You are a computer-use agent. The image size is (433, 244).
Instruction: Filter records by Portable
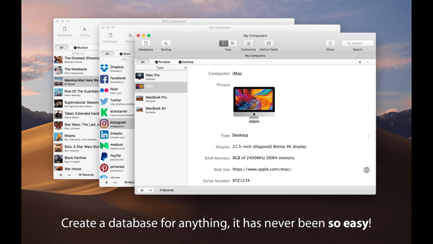click(162, 62)
